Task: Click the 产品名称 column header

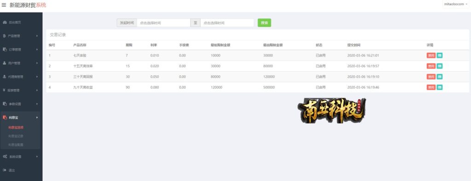Action: pos(80,45)
